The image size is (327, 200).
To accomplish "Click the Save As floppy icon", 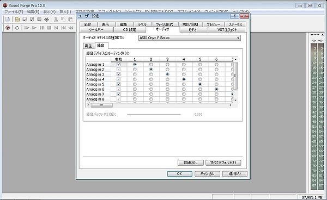I will coord(32,20).
